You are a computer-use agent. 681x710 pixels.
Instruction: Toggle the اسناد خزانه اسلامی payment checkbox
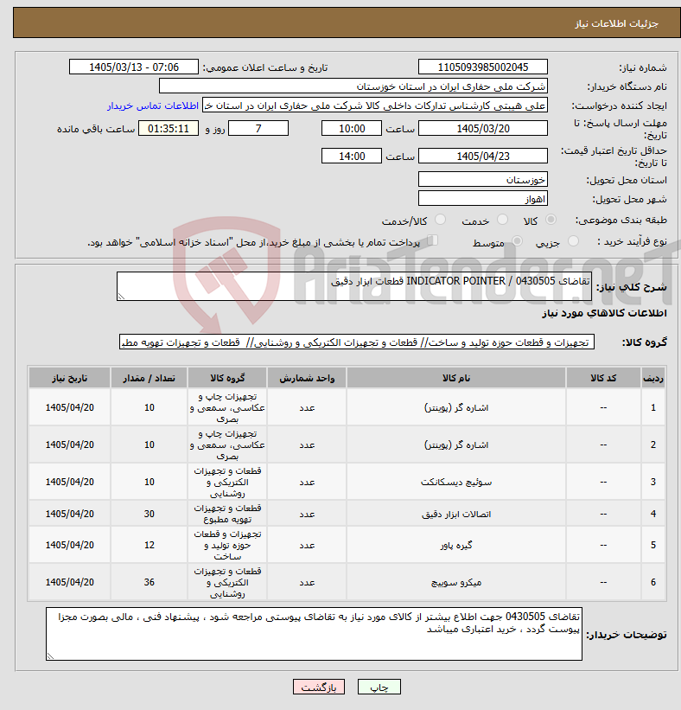click(x=433, y=240)
